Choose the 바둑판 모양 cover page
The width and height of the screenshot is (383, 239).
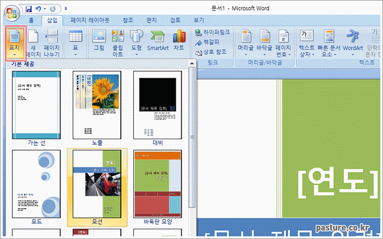158,187
